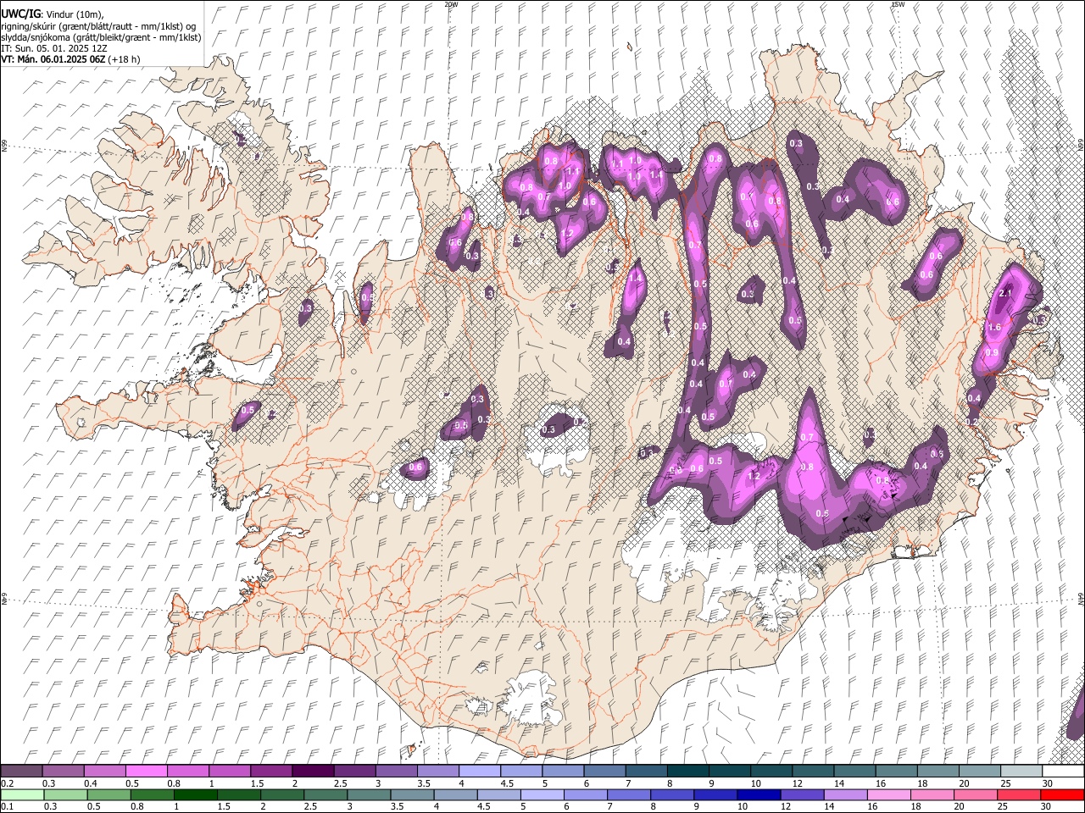Click the "2.1" precipitation value in East Iceland
The width and height of the screenshot is (1085, 813).
pyautogui.click(x=1006, y=293)
